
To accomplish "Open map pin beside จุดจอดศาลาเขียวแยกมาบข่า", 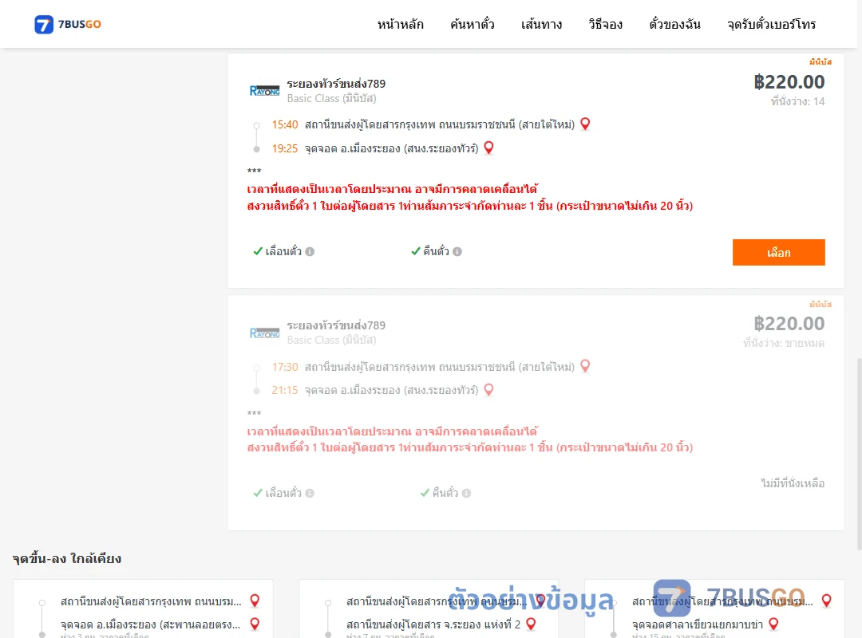I will (x=773, y=624).
